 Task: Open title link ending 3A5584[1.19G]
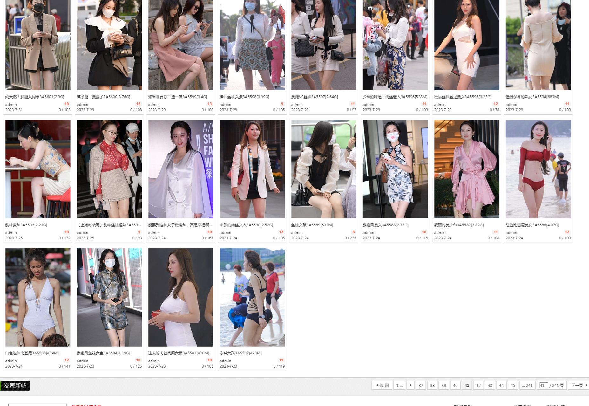(x=103, y=353)
